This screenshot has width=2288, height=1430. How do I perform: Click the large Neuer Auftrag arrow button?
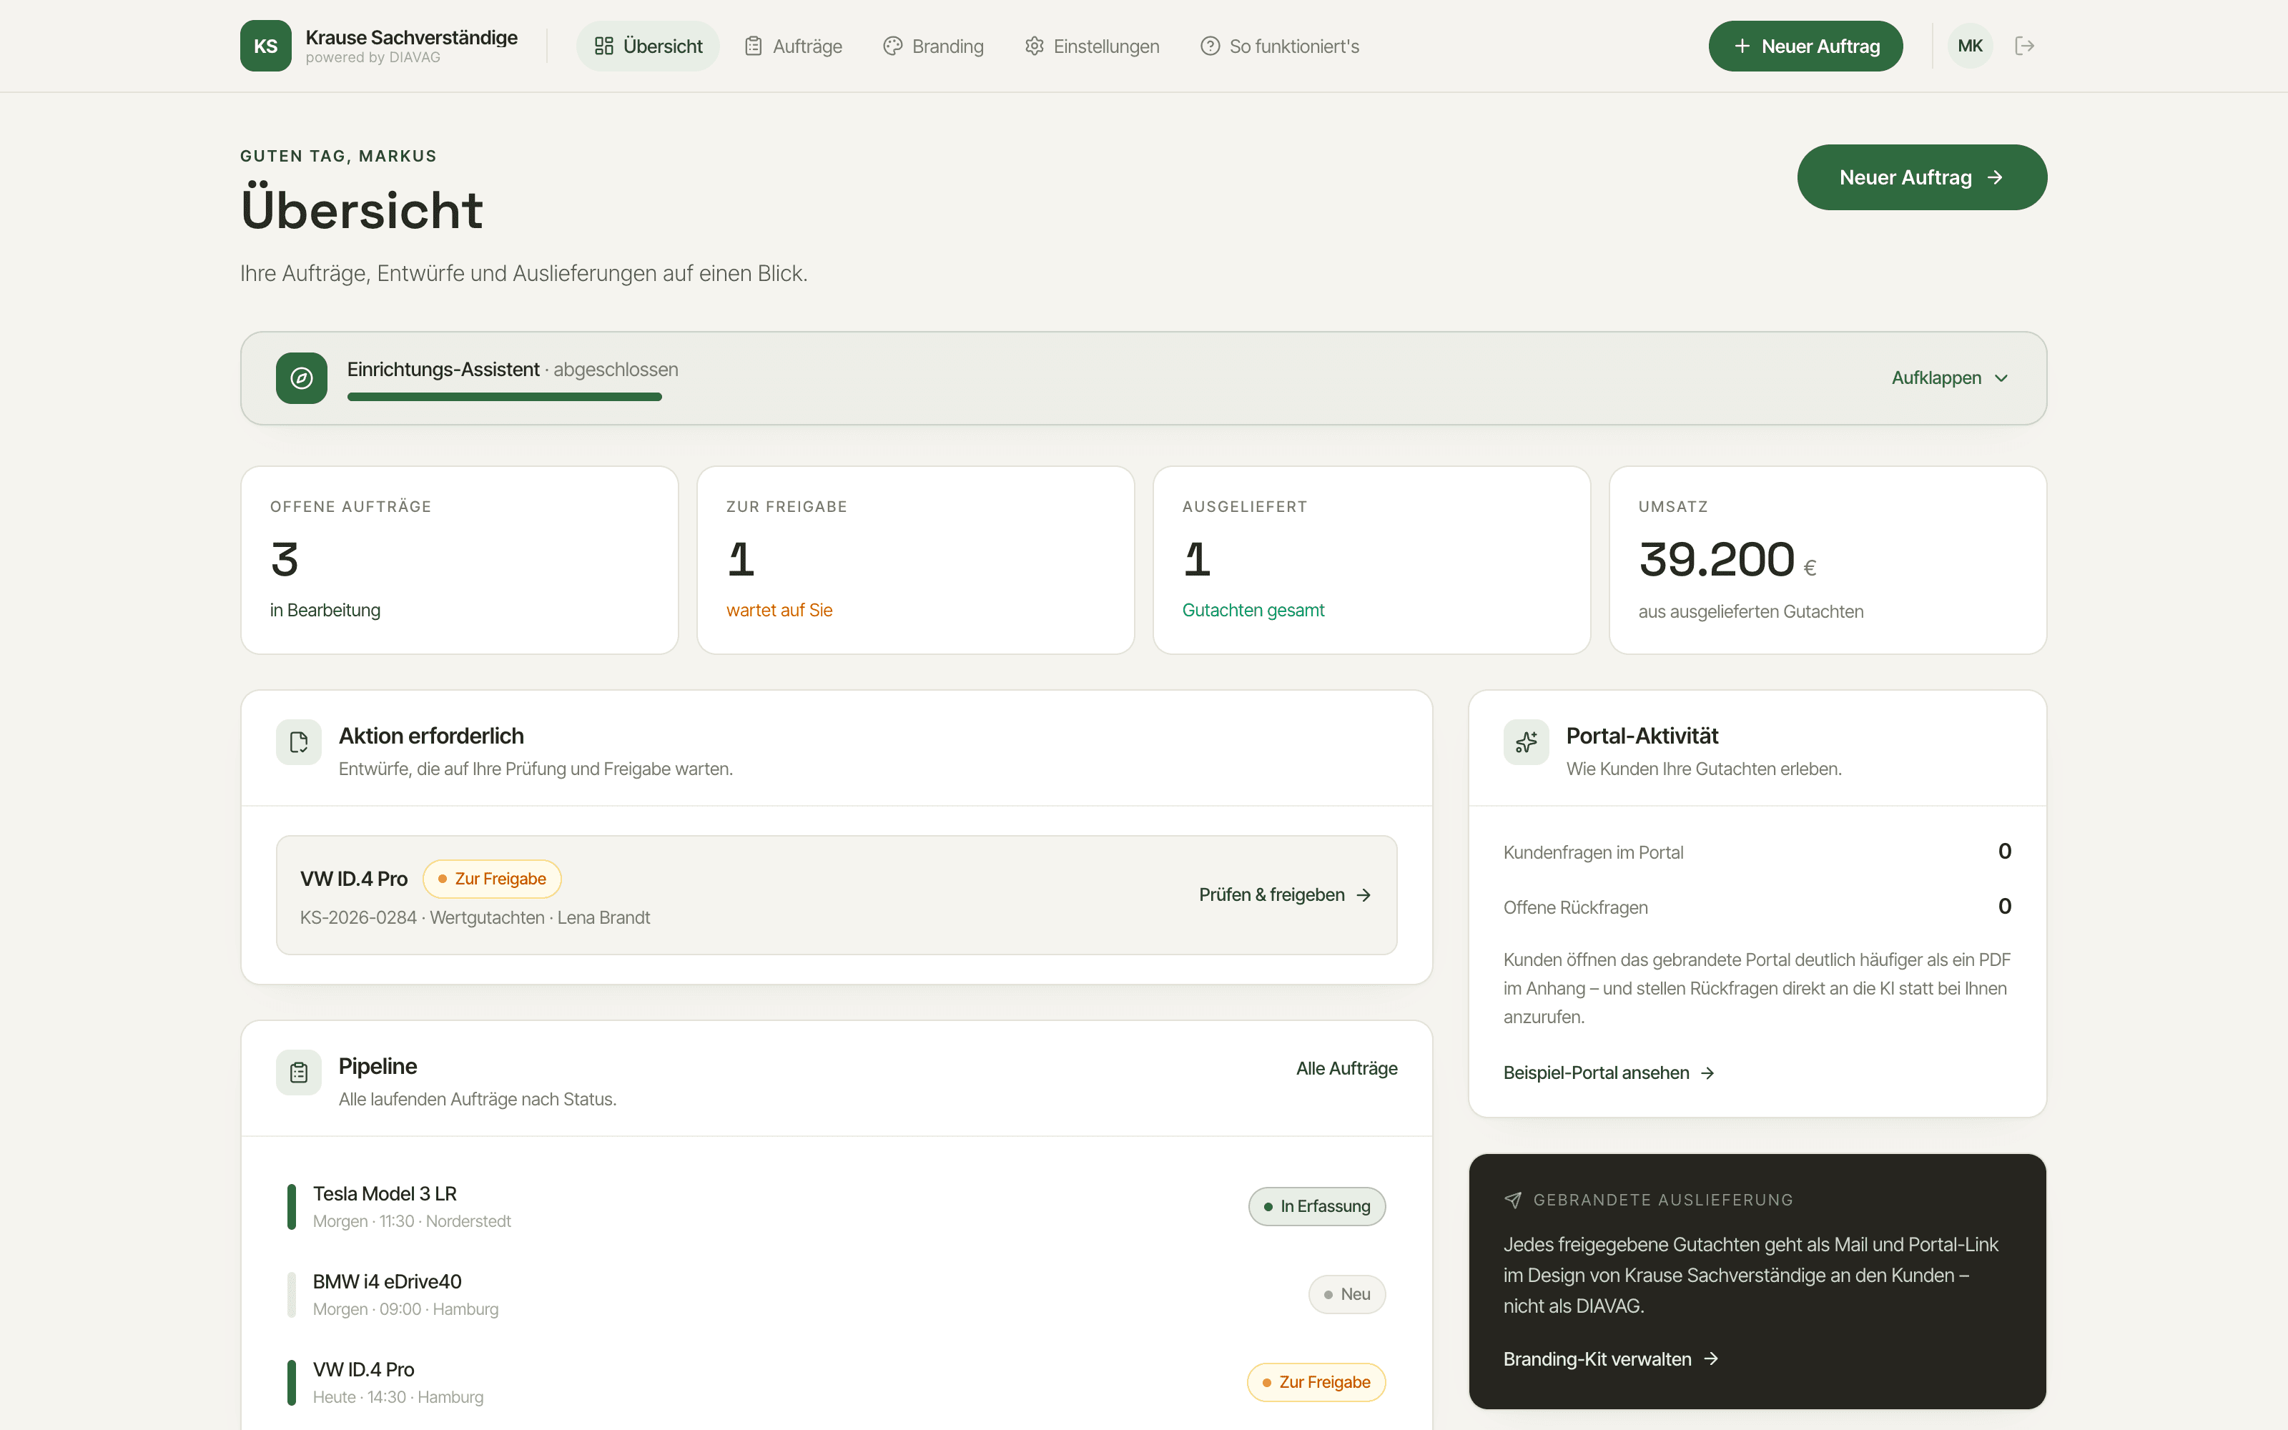point(1921,178)
